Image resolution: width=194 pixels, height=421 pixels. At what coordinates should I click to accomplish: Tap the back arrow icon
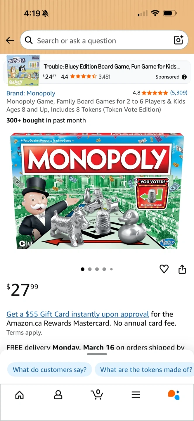click(x=10, y=40)
